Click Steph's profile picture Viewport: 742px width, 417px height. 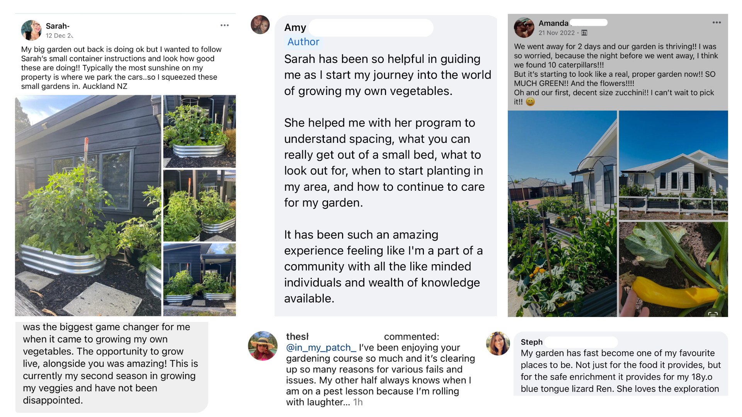498,343
